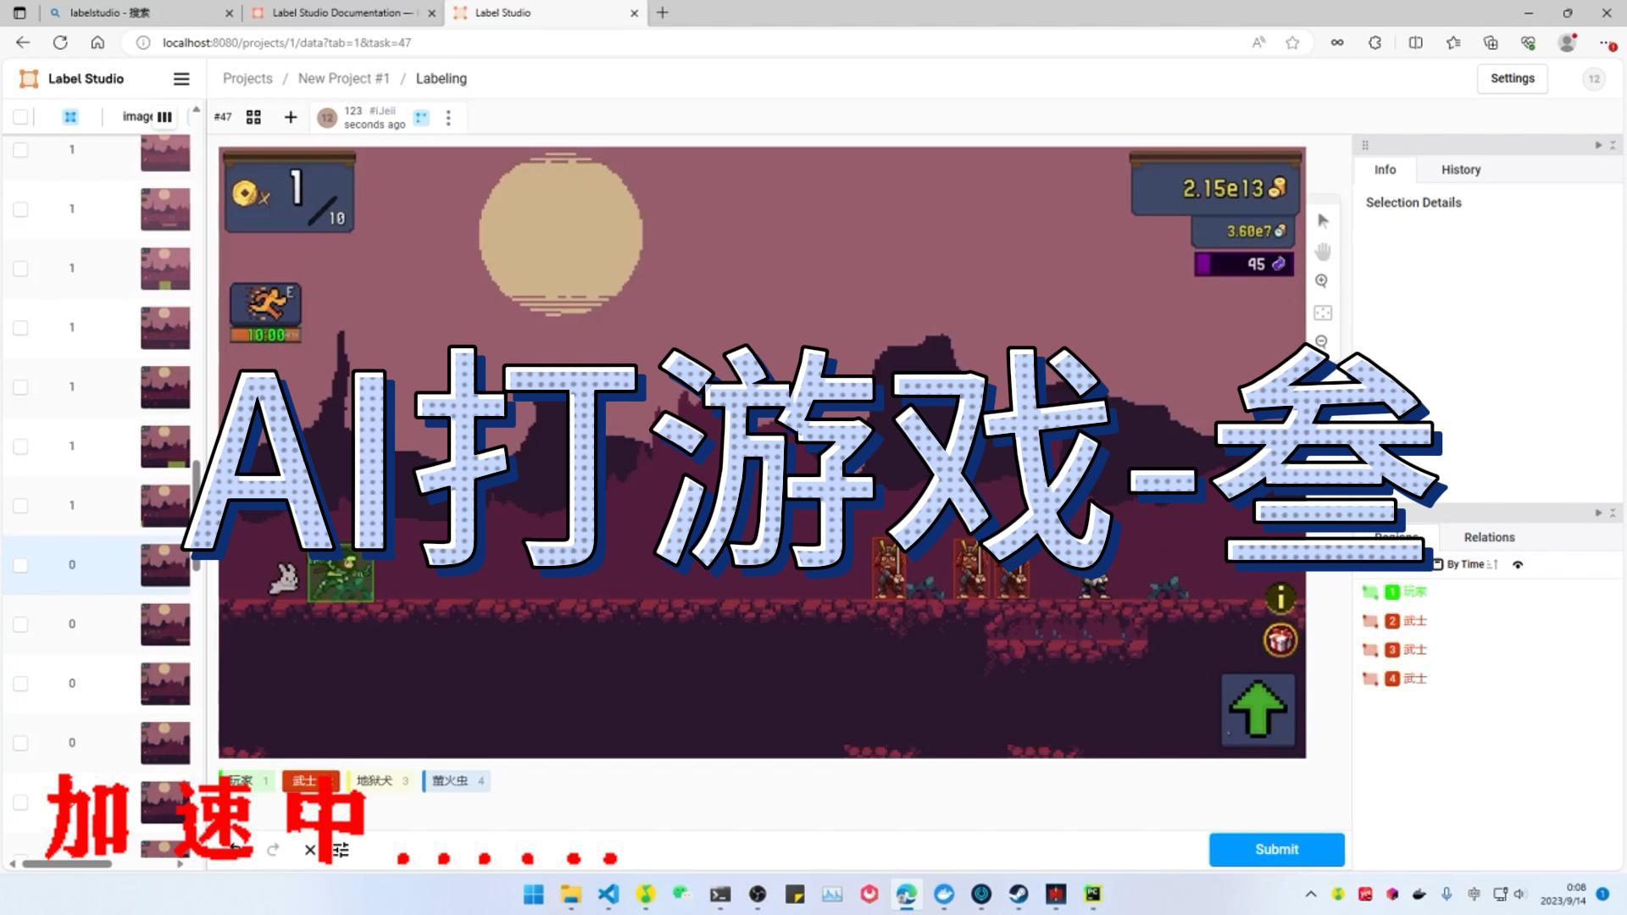Open a new browser tab
The height and width of the screenshot is (915, 1627).
click(x=663, y=13)
